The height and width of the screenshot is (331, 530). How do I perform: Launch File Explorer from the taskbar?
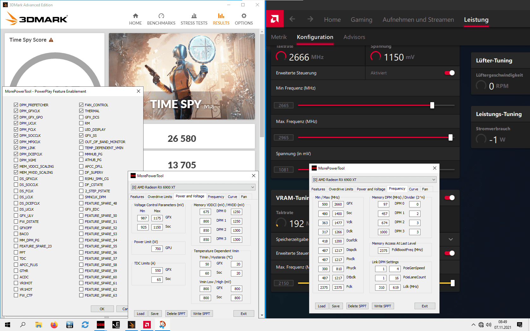pyautogui.click(x=38, y=325)
